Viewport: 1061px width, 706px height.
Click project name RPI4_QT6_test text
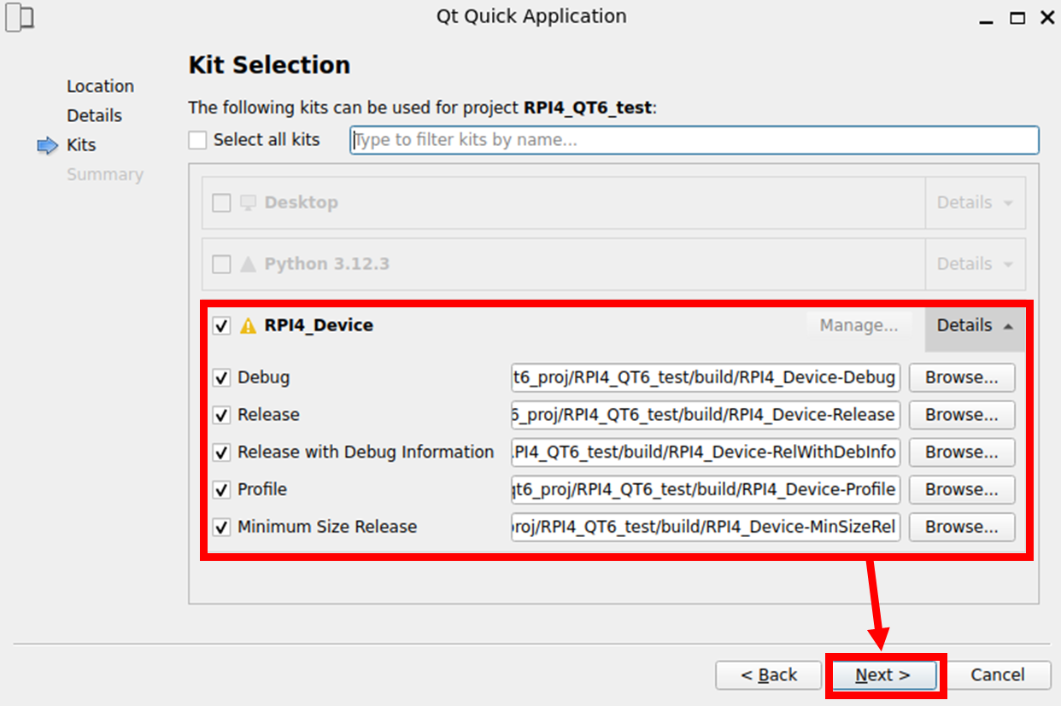click(x=588, y=108)
